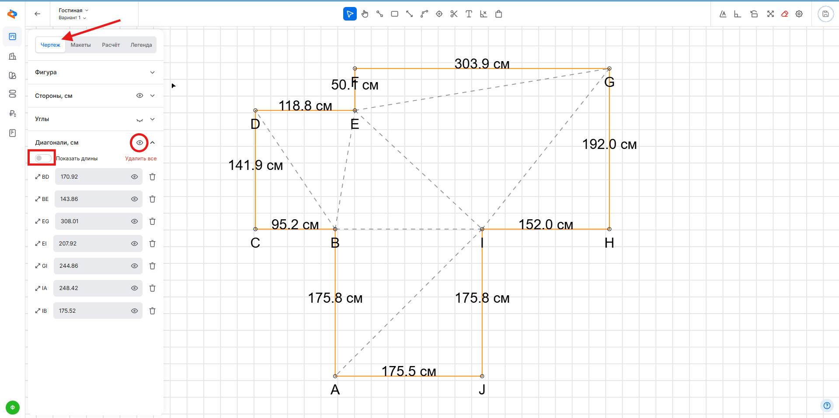Viewport: 839px width, 418px height.
Task: Choose the rectangle drawing tool
Action: (394, 14)
